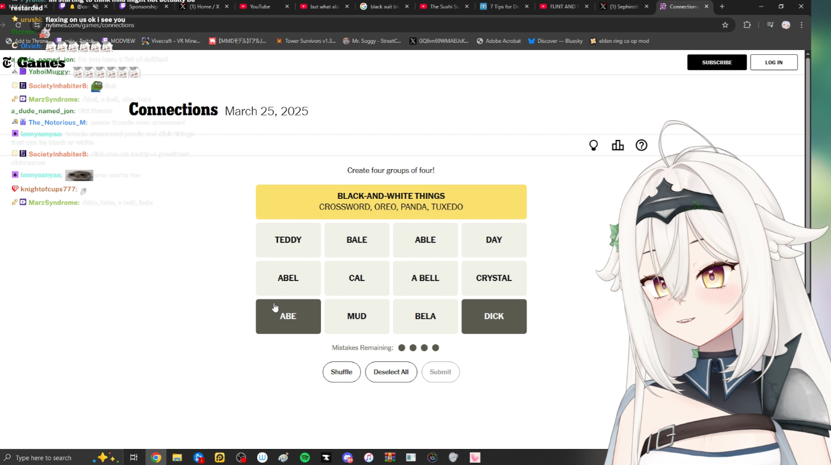
Task: Select the DAY tile
Action: click(x=494, y=240)
